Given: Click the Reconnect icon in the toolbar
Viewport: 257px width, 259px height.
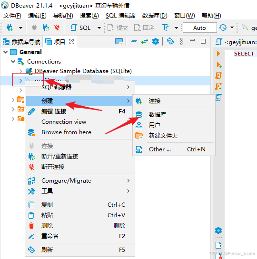Looking at the screenshot, I should pyautogui.click(x=46, y=28).
